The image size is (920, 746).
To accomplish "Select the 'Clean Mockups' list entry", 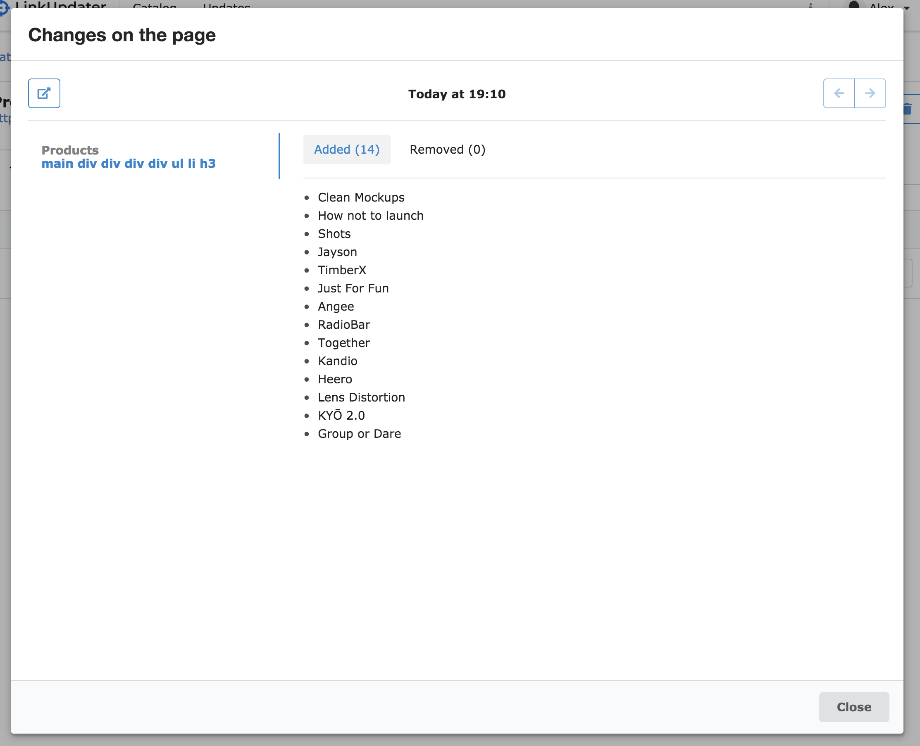I will (x=361, y=197).
